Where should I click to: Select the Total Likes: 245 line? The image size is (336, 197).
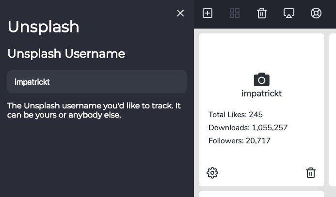click(235, 115)
